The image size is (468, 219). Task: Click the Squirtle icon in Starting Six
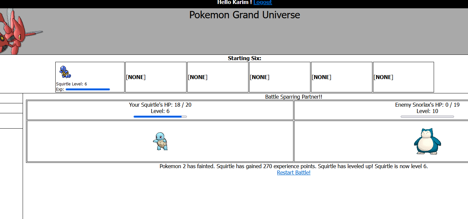(65, 72)
